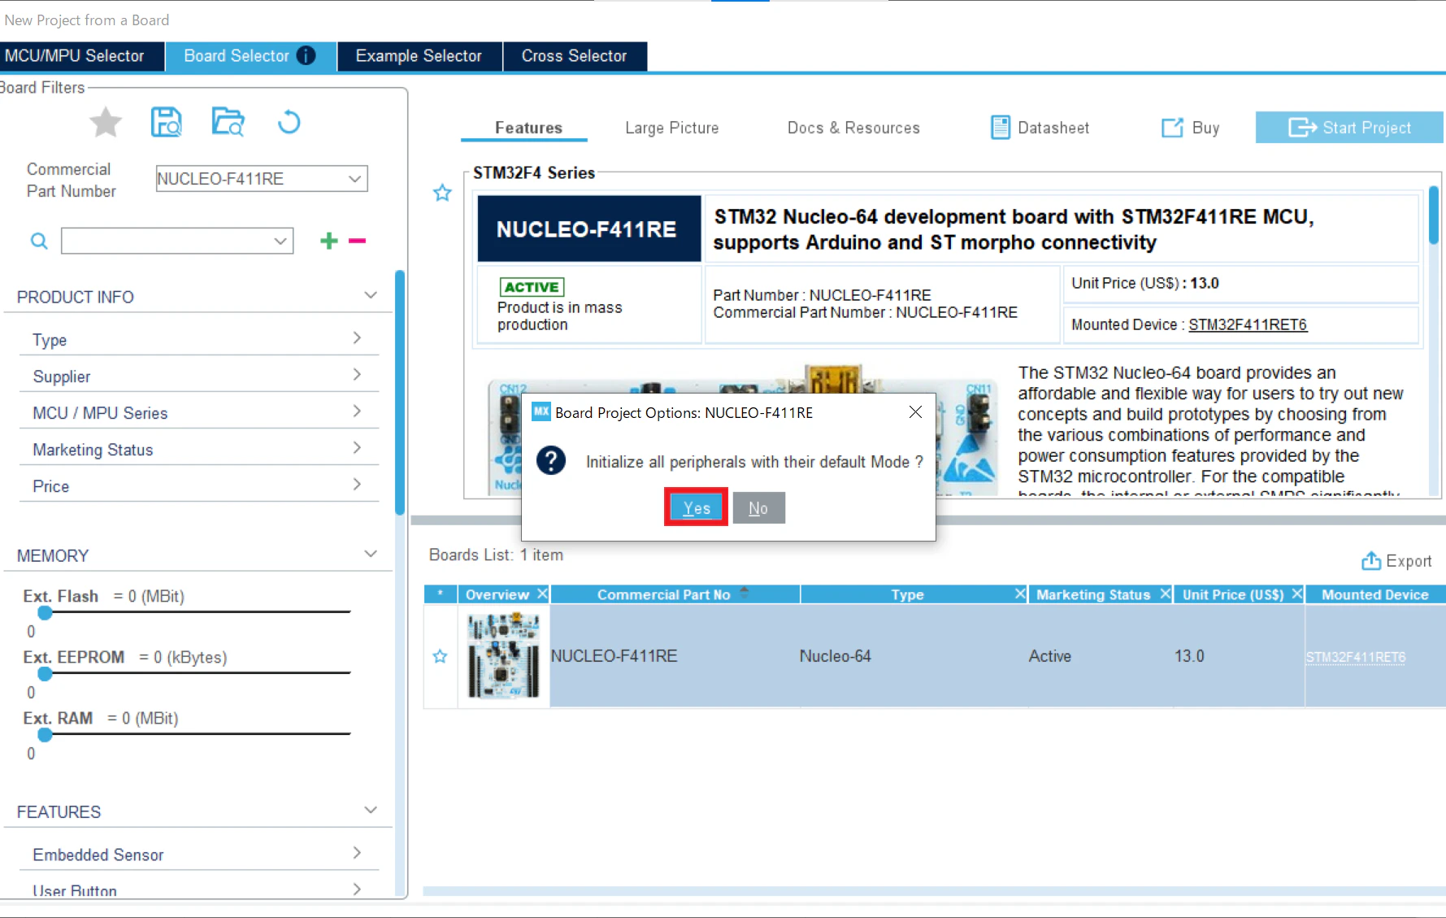Open the STM32F411RET6 mounted device link in details
The width and height of the screenshot is (1446, 918).
[x=1248, y=324]
